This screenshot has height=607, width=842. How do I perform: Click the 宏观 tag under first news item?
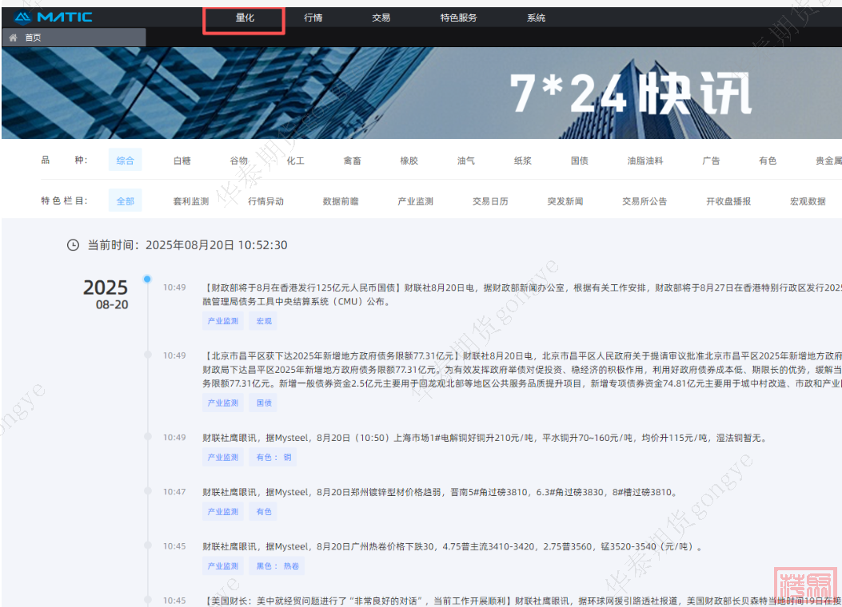tap(264, 321)
